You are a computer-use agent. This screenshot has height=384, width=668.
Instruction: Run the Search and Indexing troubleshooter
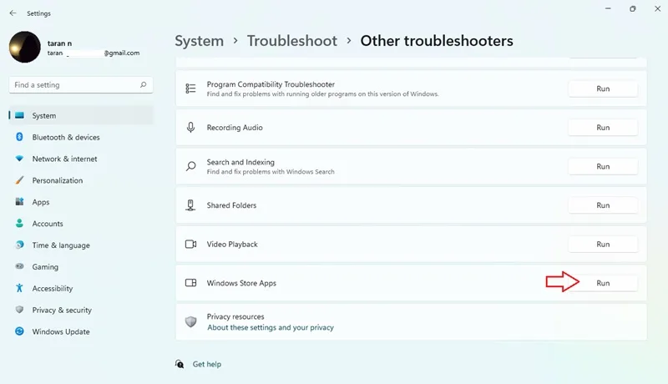click(603, 166)
